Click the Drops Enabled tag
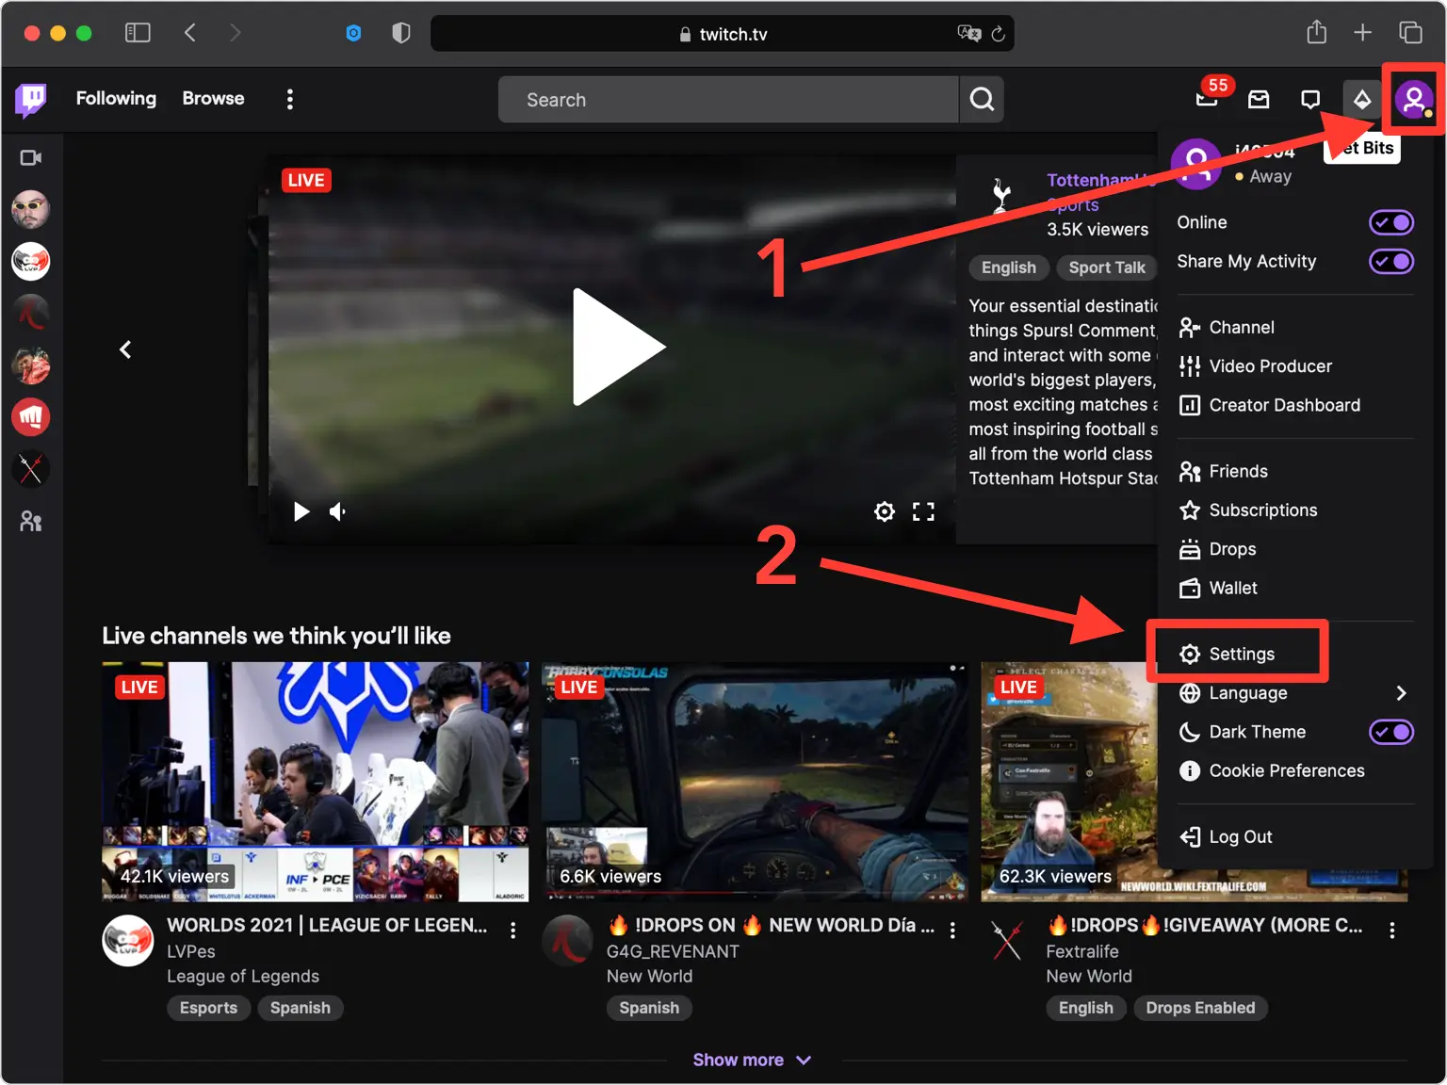The image size is (1447, 1085). point(1200,1008)
